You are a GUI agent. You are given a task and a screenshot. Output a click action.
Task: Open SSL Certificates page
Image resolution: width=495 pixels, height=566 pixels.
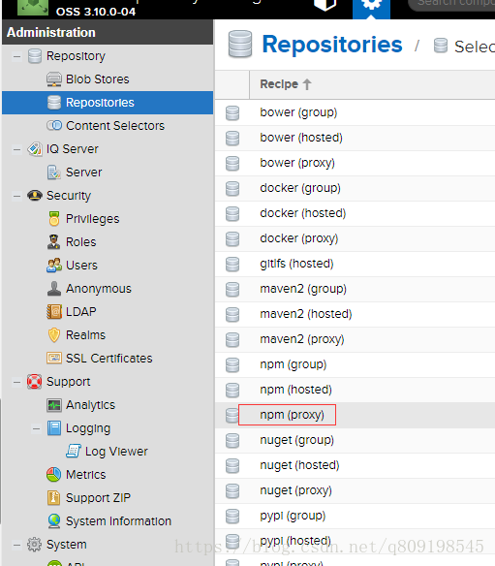[108, 358]
